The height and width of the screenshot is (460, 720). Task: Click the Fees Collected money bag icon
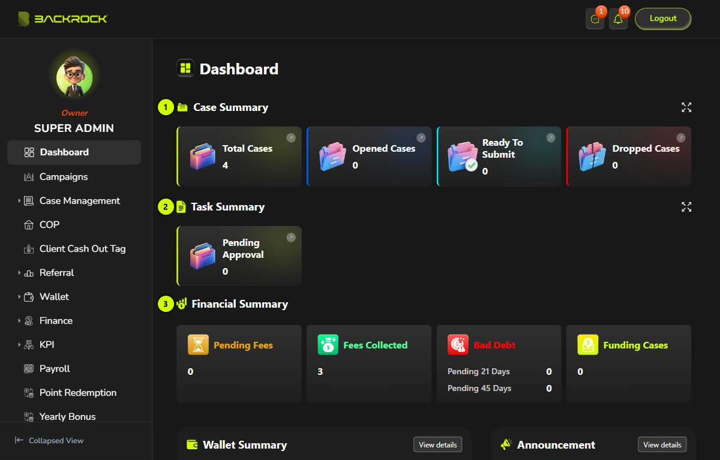pyautogui.click(x=328, y=345)
